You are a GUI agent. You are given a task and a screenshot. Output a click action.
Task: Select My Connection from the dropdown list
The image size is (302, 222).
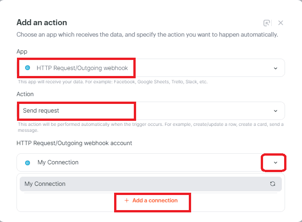(x=45, y=184)
